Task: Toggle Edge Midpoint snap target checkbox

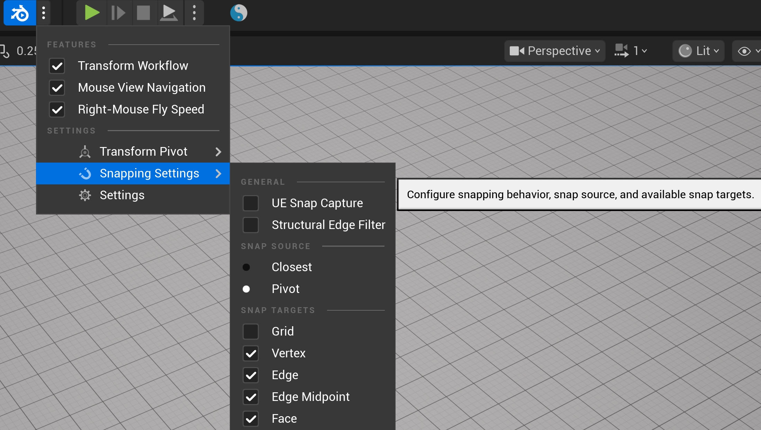Action: 251,397
